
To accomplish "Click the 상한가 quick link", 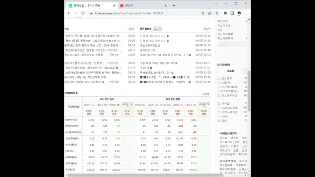I will [x=224, y=146].
